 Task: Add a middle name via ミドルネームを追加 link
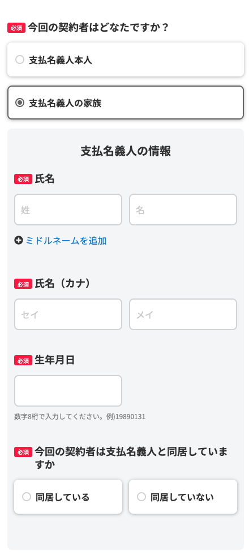pyautogui.click(x=66, y=241)
